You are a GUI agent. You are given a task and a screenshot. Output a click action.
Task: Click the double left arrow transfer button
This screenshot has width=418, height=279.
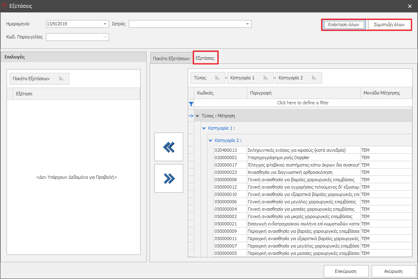pos(169,147)
